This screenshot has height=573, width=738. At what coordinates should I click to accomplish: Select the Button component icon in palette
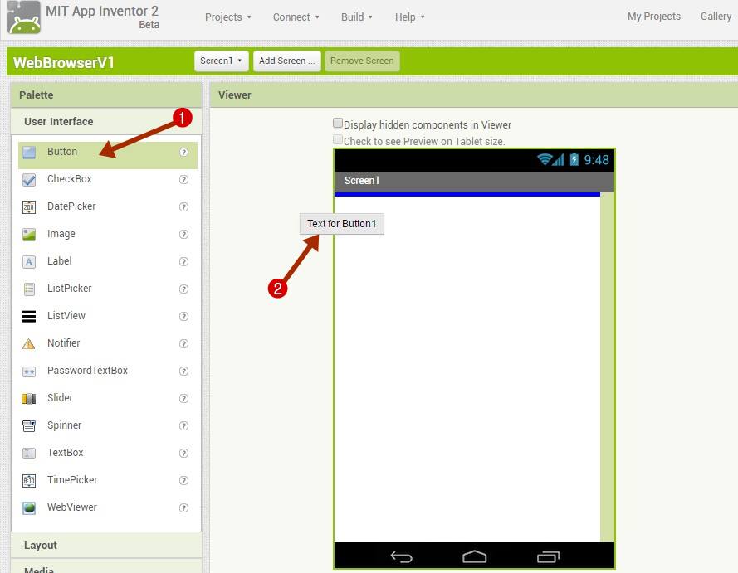click(29, 153)
